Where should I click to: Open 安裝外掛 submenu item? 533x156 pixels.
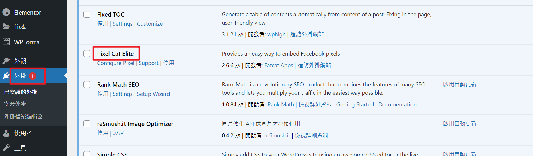15,104
